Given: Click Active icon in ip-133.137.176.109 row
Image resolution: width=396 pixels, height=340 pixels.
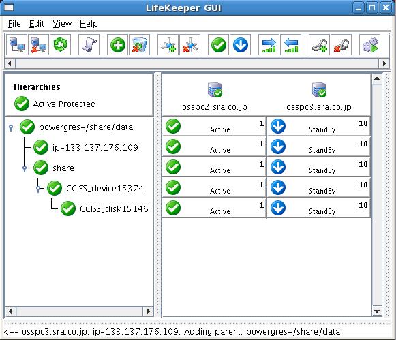Looking at the screenshot, I should coord(173,146).
